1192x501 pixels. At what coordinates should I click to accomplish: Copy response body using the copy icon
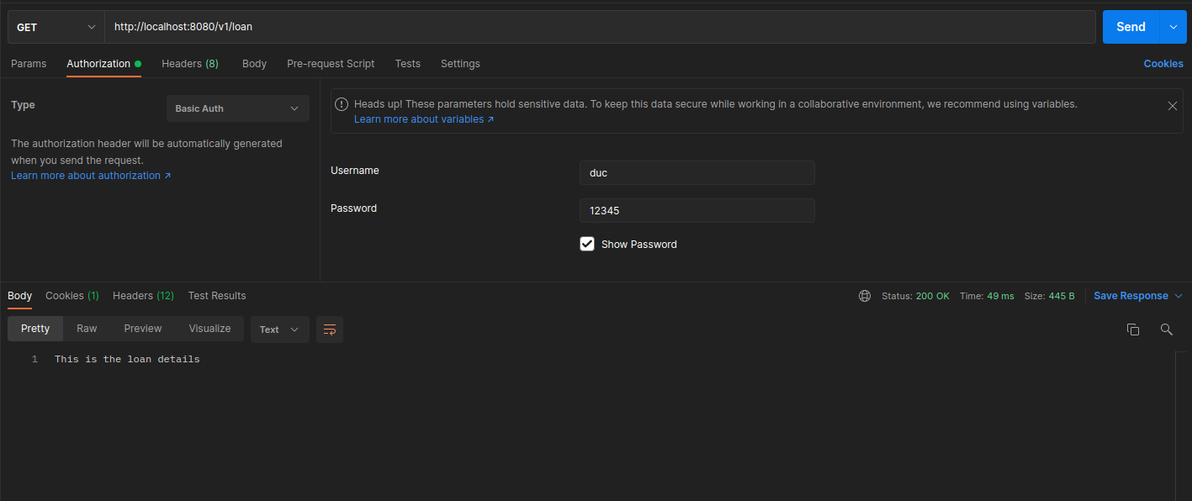[1132, 330]
